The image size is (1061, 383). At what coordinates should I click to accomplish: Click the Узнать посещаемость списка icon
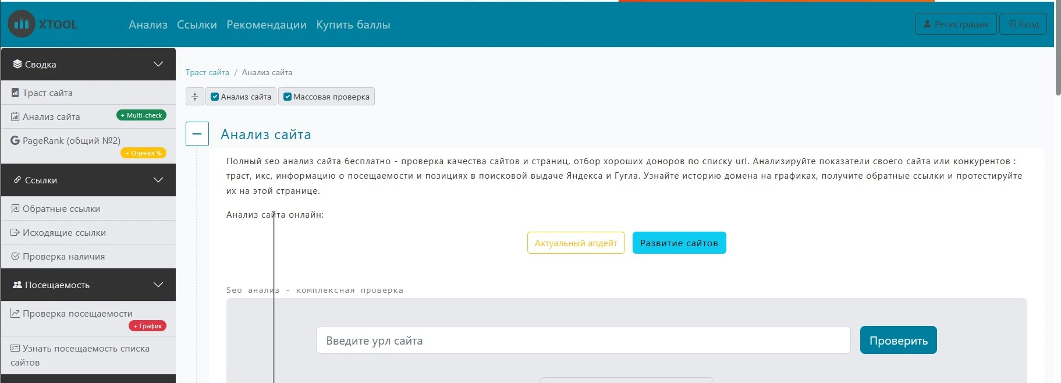15,348
